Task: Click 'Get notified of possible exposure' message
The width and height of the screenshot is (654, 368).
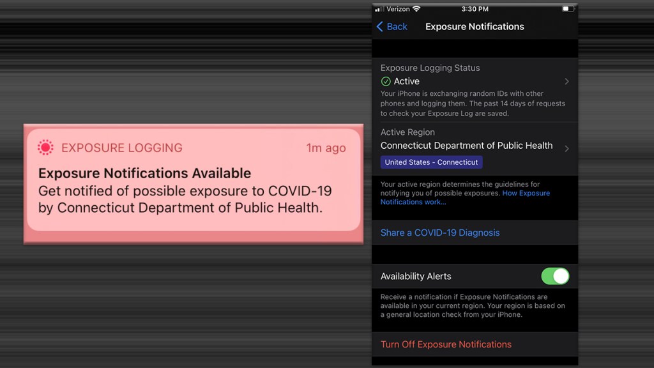Action: tap(185, 199)
